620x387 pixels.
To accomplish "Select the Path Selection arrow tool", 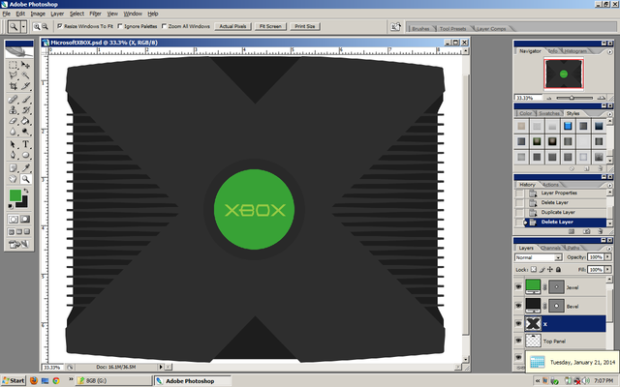I will tap(13, 144).
